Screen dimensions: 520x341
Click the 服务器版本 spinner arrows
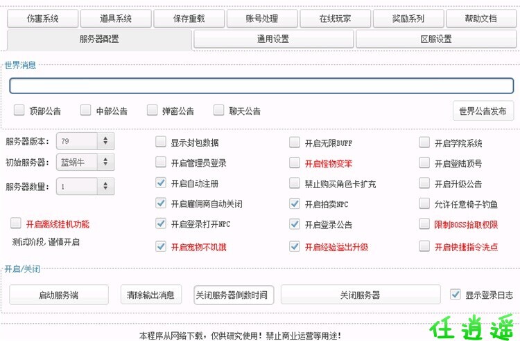[105, 142]
